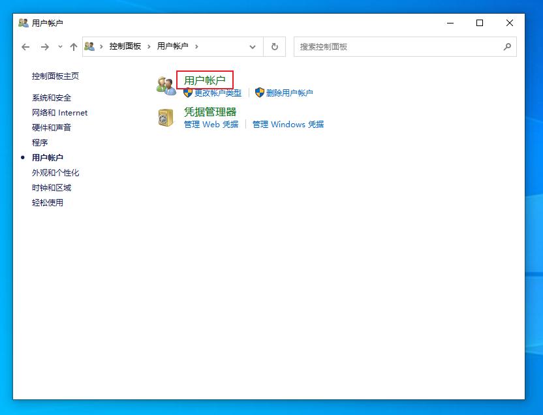Open address bar history dropdown
The width and height of the screenshot is (543, 415).
coord(253,47)
